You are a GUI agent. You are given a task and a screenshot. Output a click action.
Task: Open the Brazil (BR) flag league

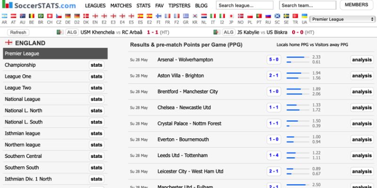point(41,16)
